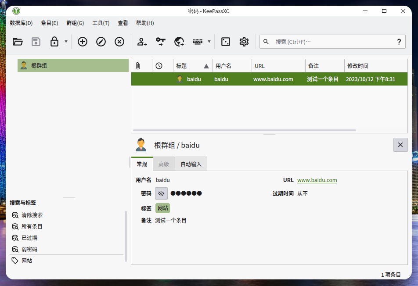The image size is (418, 286).
Task: Edit the selected entry
Action: click(101, 42)
